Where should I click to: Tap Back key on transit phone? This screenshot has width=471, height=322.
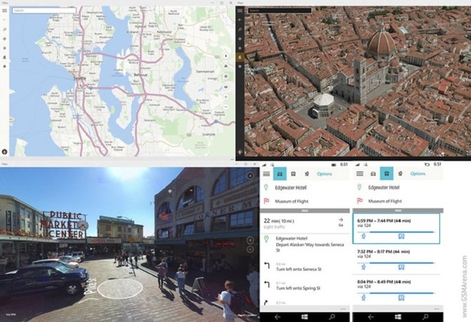click(x=371, y=317)
